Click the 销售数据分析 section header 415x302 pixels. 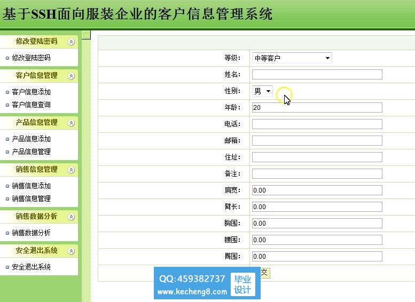39,217
